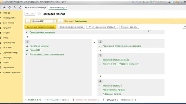This screenshot has width=186, height=104.
Task: Add Закрытие месяца to favorites with the star
Action: pyautogui.click(x=39, y=14)
